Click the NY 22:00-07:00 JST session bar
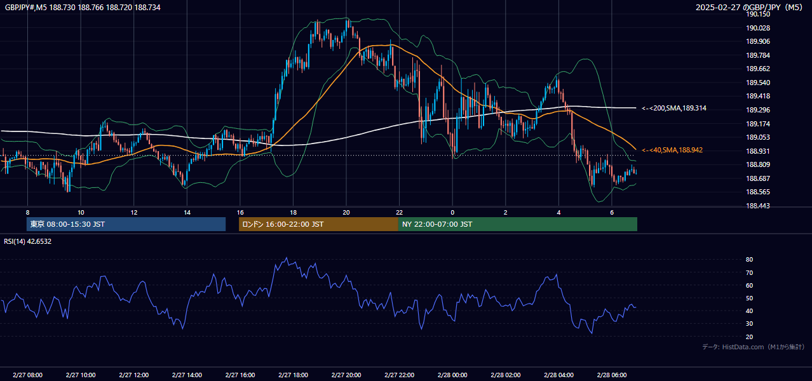812x381 pixels. [x=518, y=224]
